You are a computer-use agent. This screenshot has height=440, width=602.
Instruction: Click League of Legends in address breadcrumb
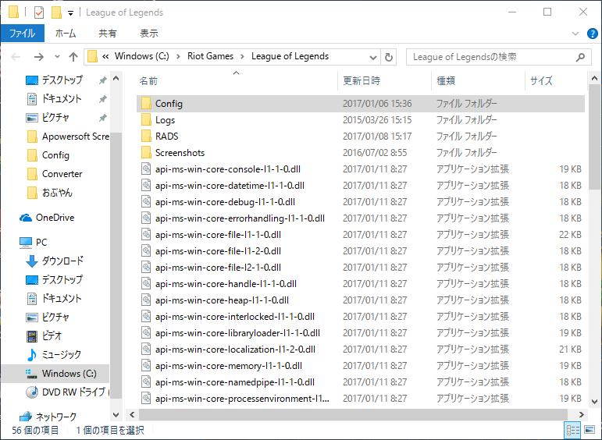point(290,56)
